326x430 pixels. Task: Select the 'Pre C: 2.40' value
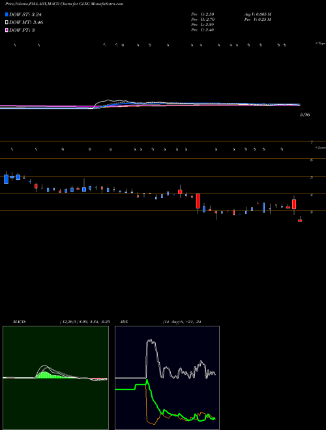click(x=203, y=30)
